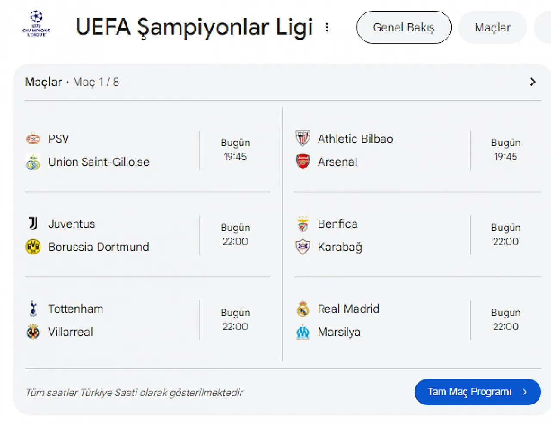The width and height of the screenshot is (551, 425).
Task: Open the three-dot menu beside the title
Action: pyautogui.click(x=327, y=28)
